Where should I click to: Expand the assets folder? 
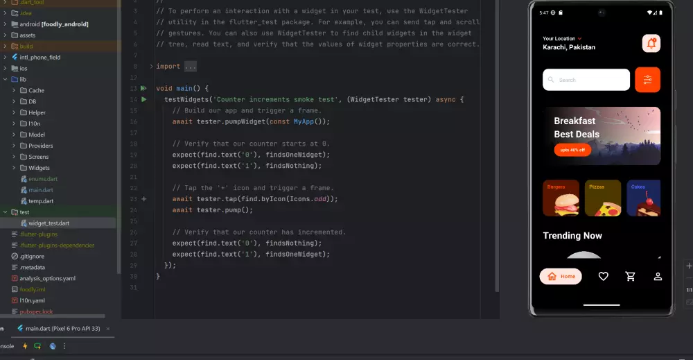click(6, 35)
